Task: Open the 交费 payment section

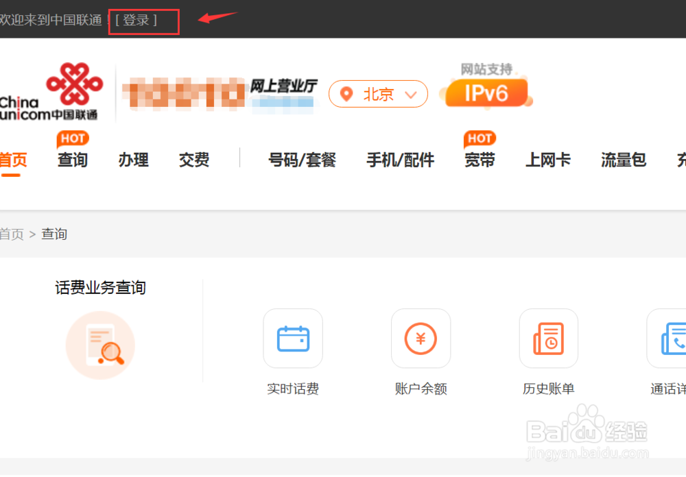Action: click(193, 160)
